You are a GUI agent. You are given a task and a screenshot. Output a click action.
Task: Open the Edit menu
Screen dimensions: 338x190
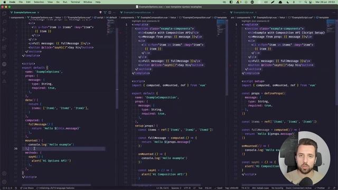(x=28, y=2)
